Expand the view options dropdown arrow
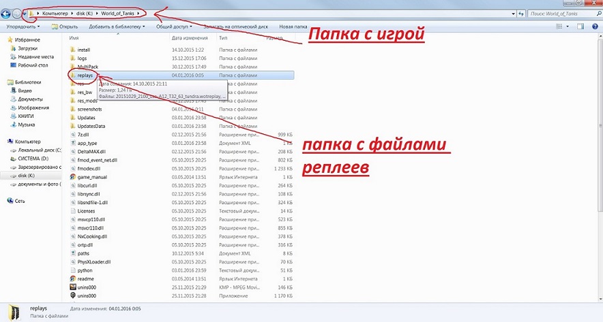Viewport: 603px width, 322px height. click(x=568, y=27)
